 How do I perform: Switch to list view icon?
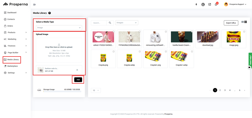pos(243,22)
